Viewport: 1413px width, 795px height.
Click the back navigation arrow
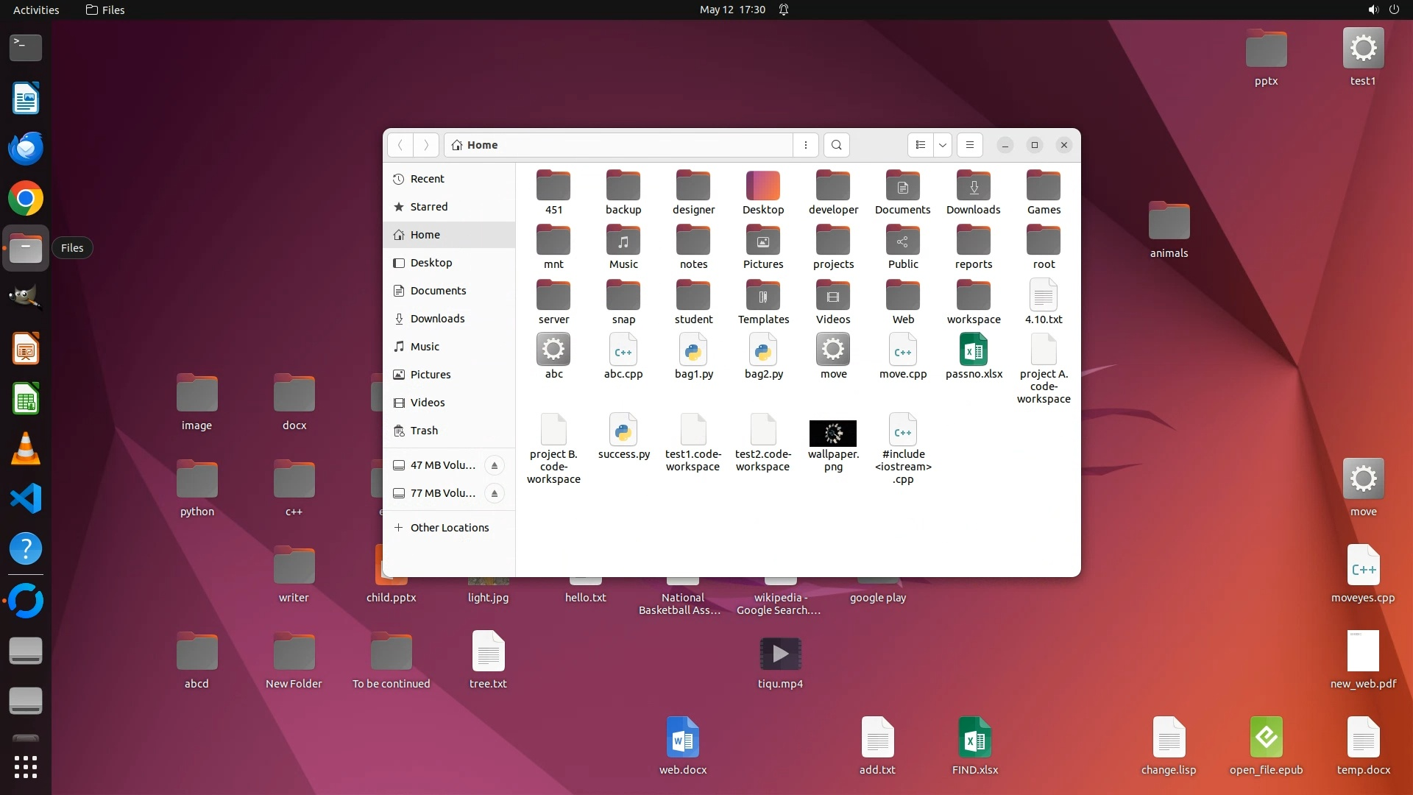coord(400,145)
